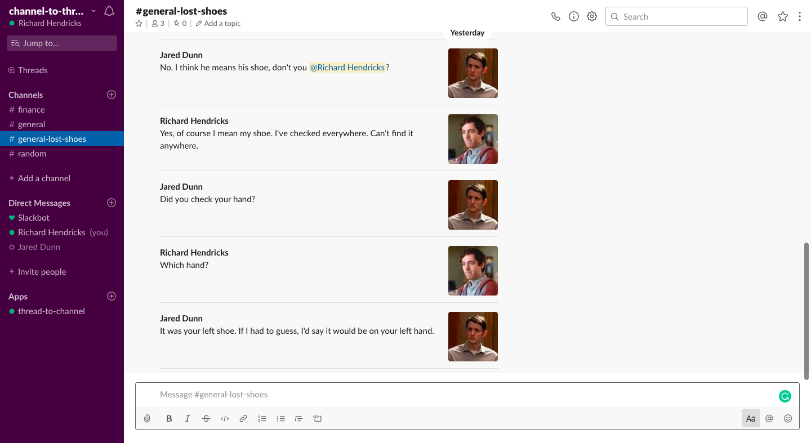Star the general-lost-shoes channel
This screenshot has height=443, width=811.
[x=139, y=24]
